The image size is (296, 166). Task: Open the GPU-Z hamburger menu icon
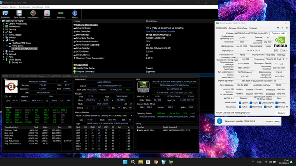point(287,28)
